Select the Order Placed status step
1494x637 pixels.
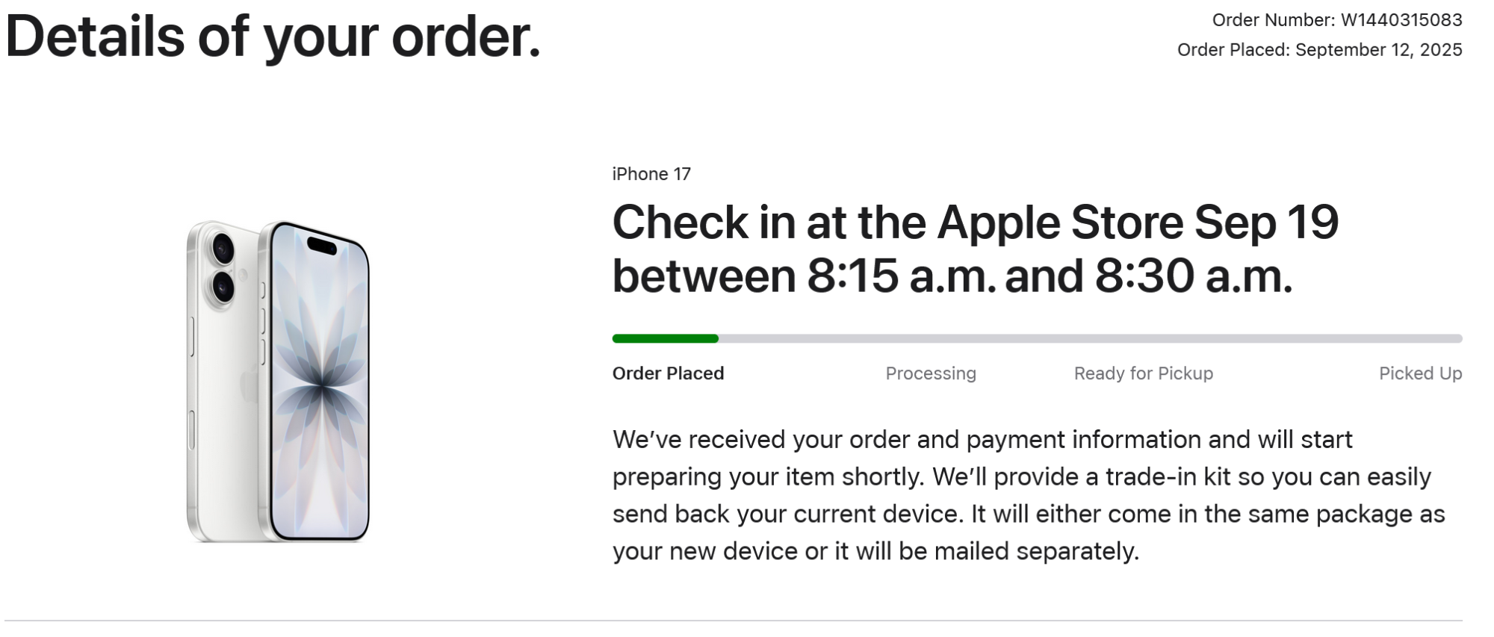click(668, 373)
